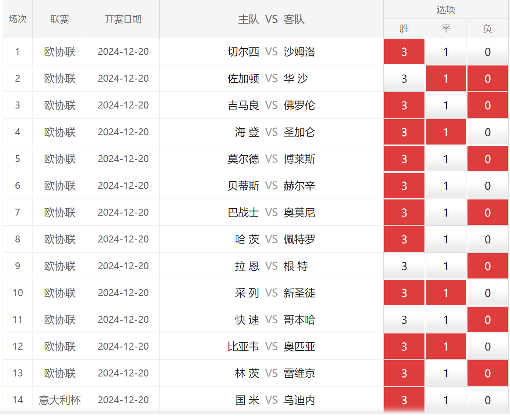Select win (3) for 快速 vs 哥本哈
510x416 pixels.
click(404, 319)
